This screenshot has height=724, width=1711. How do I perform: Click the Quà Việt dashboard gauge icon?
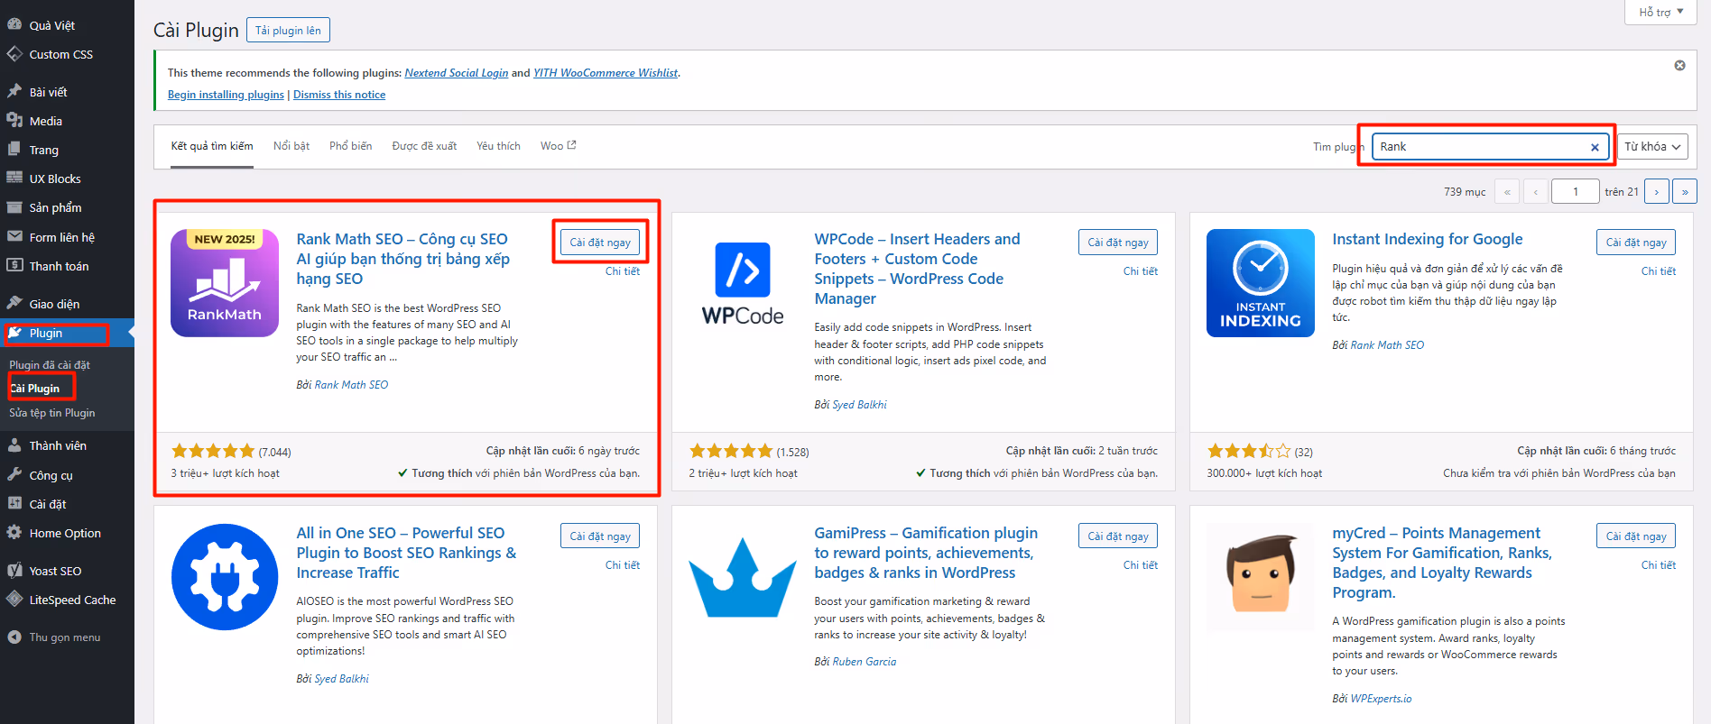[x=14, y=24]
